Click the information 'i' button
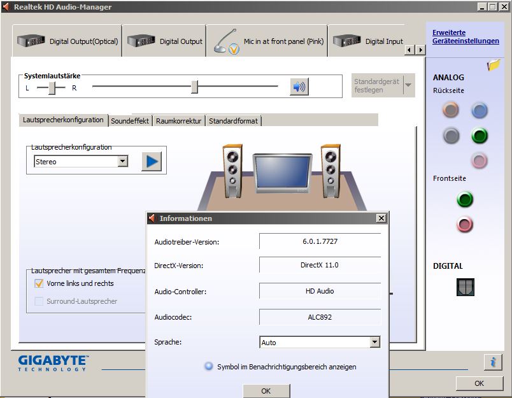512x398 pixels. pyautogui.click(x=493, y=362)
